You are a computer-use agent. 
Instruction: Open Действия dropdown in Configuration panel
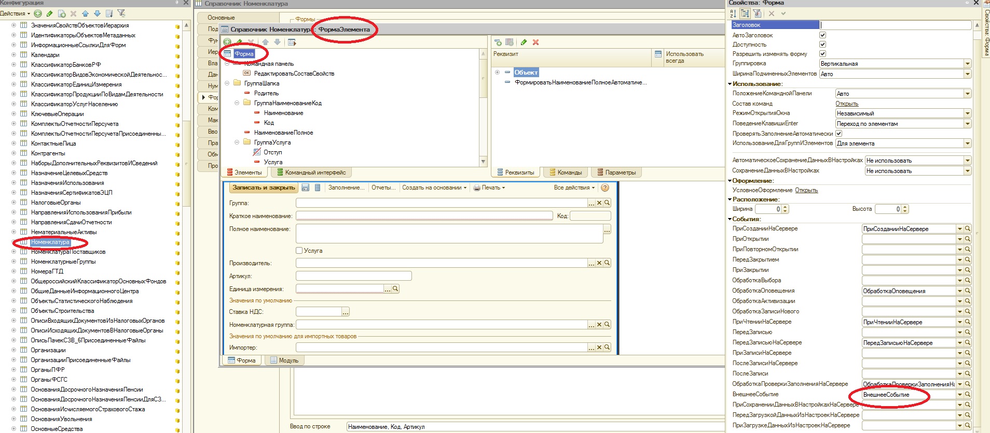[x=15, y=13]
